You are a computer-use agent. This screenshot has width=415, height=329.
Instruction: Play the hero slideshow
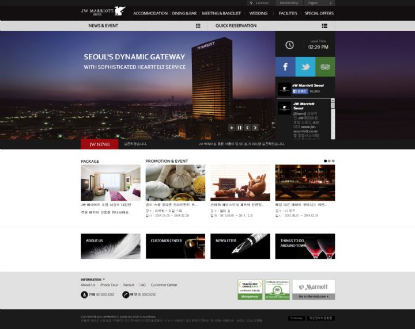pyautogui.click(x=232, y=128)
